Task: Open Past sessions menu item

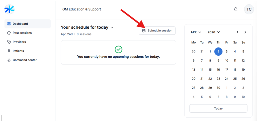Action: point(22,33)
